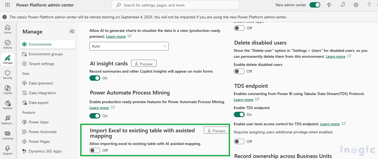Open Learn more for user level access
The height and width of the screenshot is (159, 378).
point(330,124)
